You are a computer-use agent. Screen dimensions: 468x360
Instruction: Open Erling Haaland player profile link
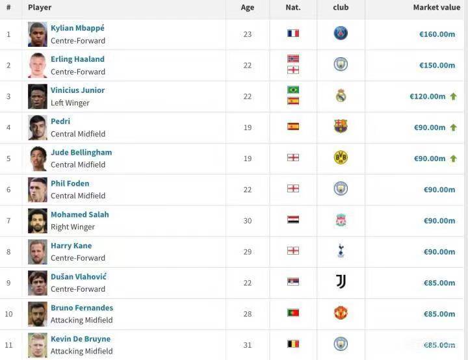coord(77,59)
